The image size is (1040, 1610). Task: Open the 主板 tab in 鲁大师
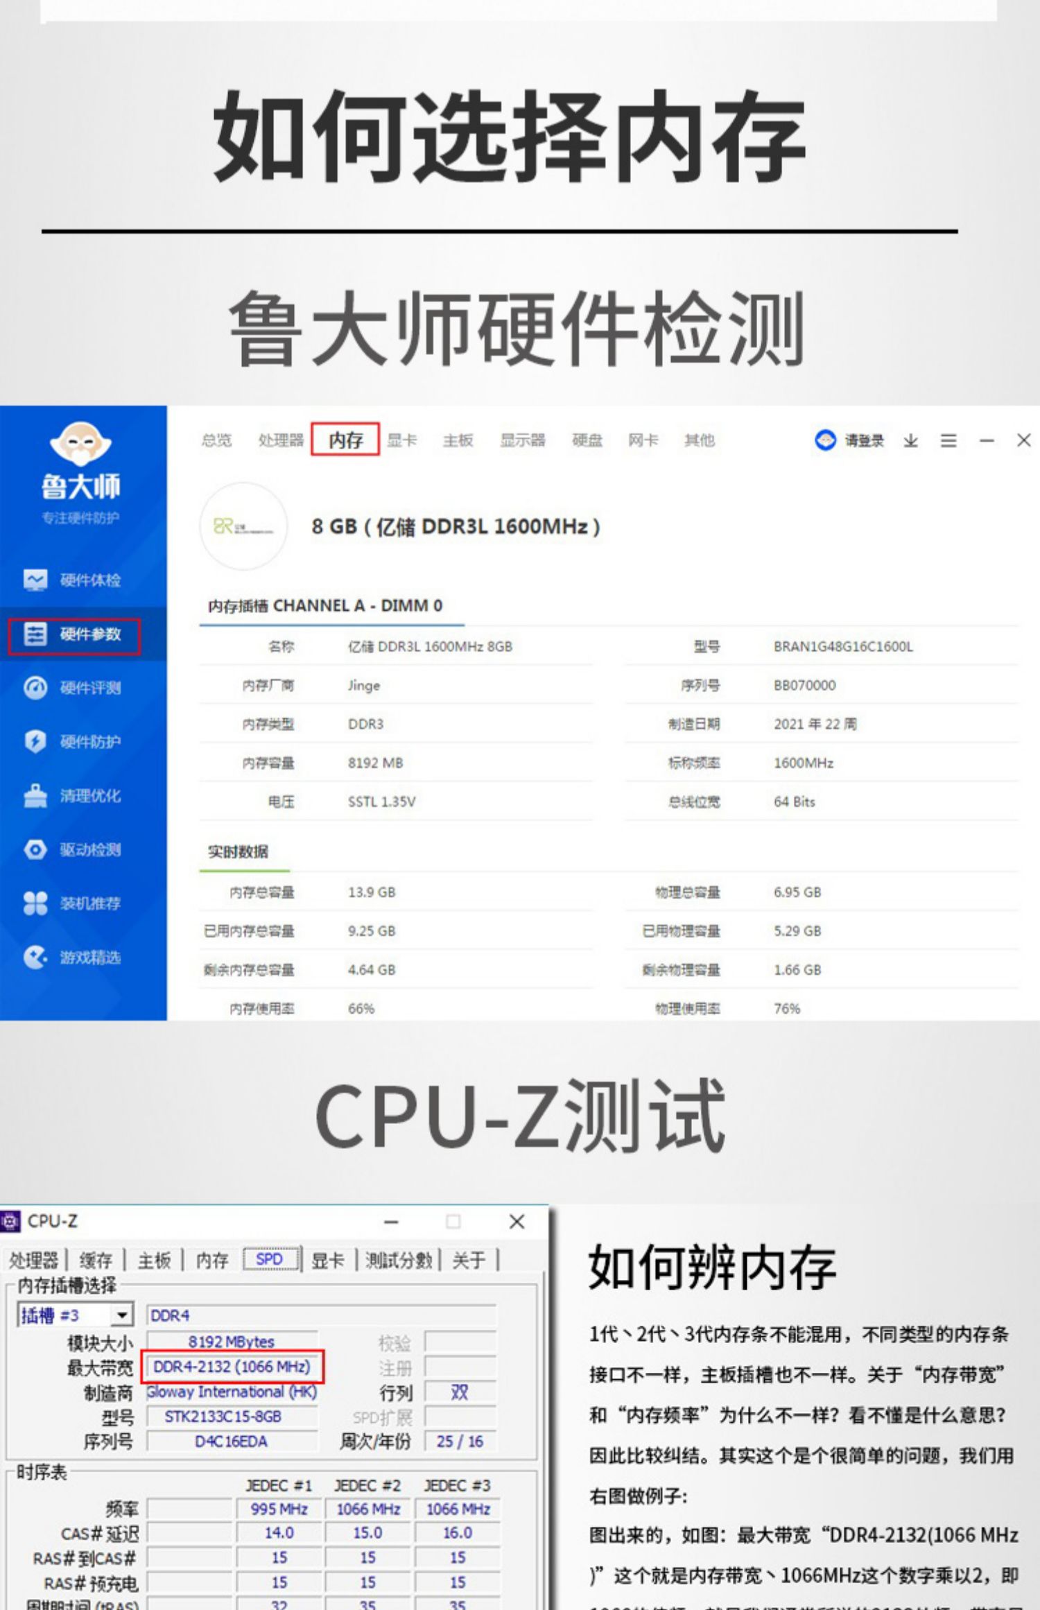pos(458,440)
